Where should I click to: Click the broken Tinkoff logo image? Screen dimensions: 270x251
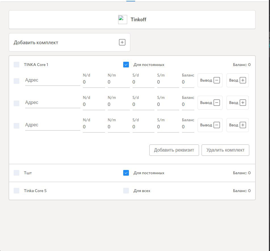pyautogui.click(x=123, y=20)
